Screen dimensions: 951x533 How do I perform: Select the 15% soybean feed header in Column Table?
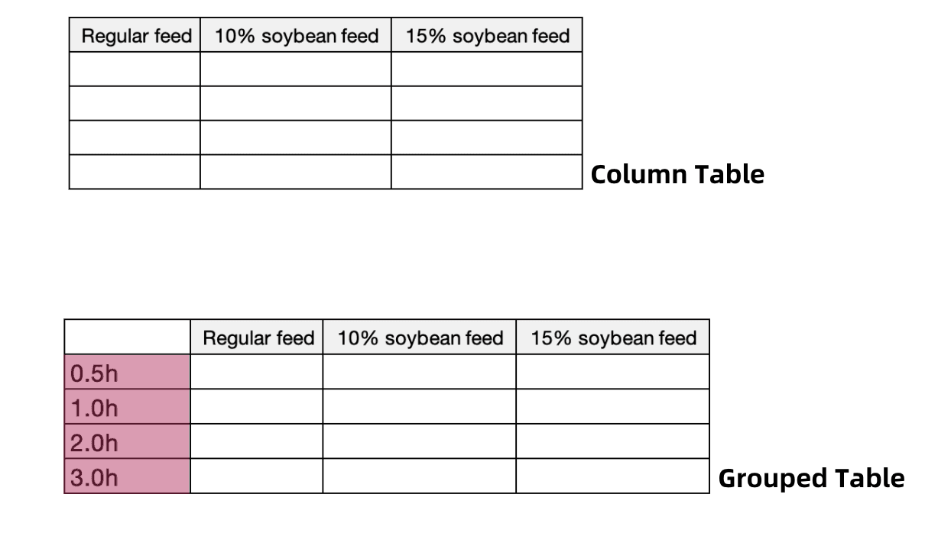tap(487, 35)
